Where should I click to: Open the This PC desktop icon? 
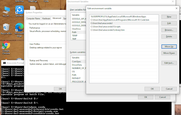coord(6,12)
